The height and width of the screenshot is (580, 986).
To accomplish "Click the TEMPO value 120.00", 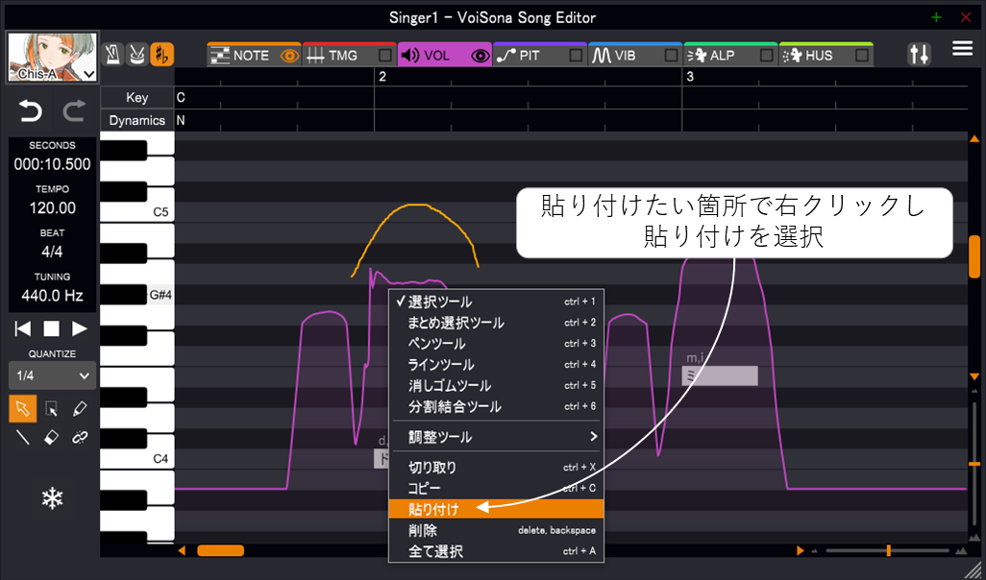I will [52, 208].
